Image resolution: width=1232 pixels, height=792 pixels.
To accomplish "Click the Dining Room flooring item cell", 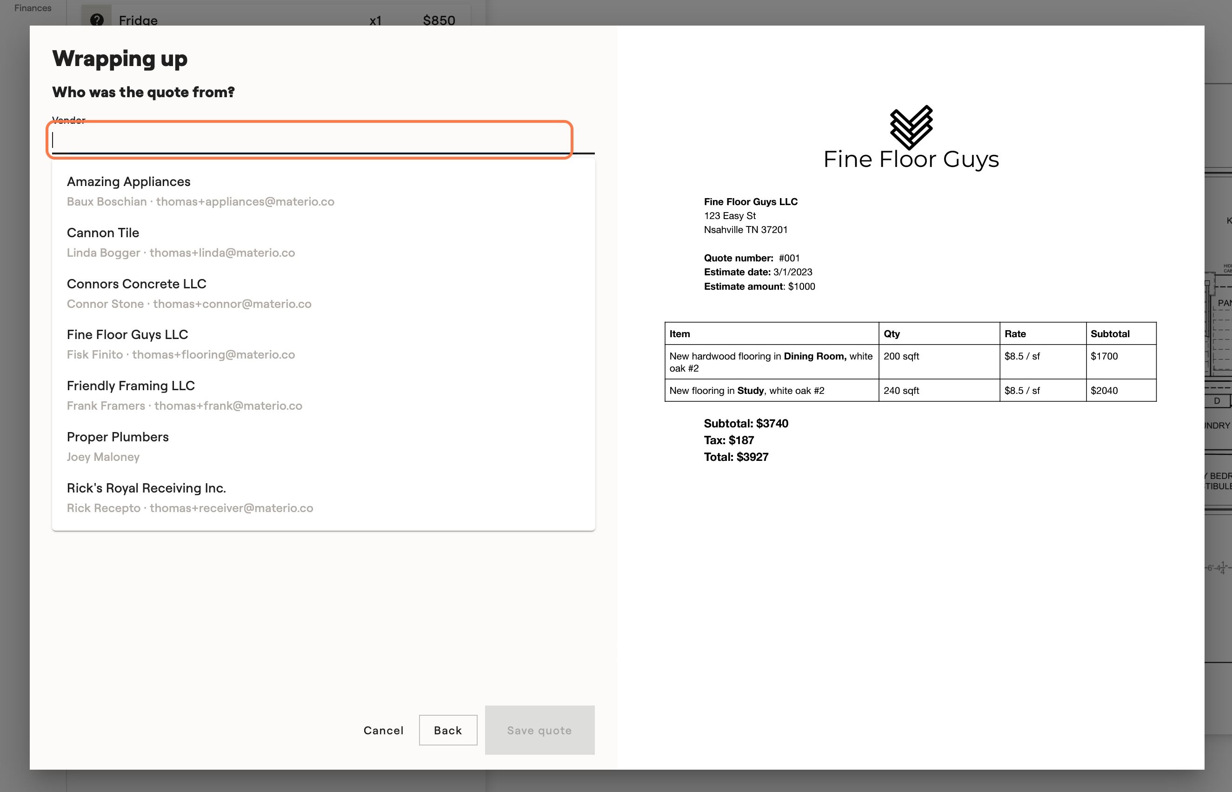I will (771, 362).
